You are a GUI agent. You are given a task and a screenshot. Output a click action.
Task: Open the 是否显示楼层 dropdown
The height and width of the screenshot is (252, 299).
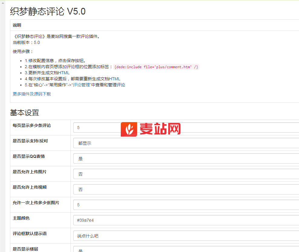click(186, 250)
